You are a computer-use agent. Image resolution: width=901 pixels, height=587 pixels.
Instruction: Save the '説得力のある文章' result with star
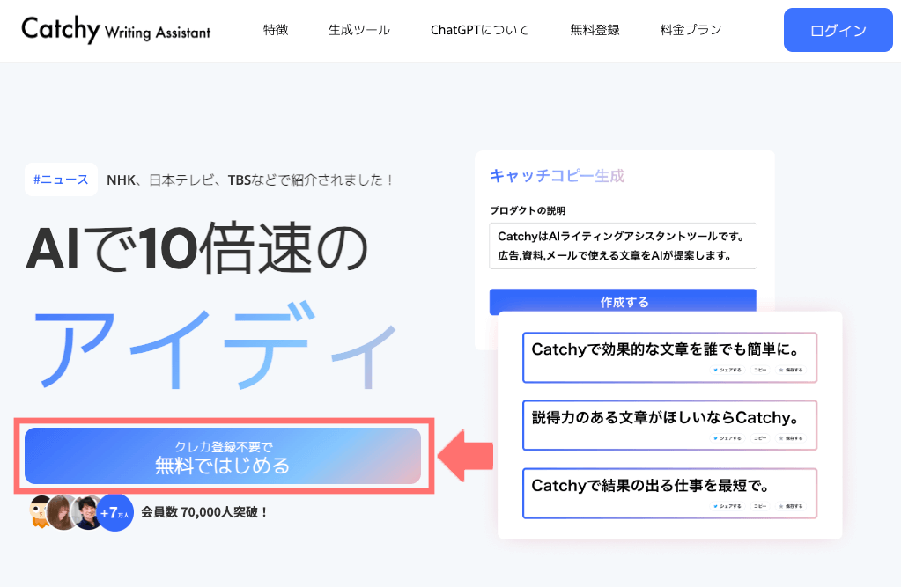[791, 438]
